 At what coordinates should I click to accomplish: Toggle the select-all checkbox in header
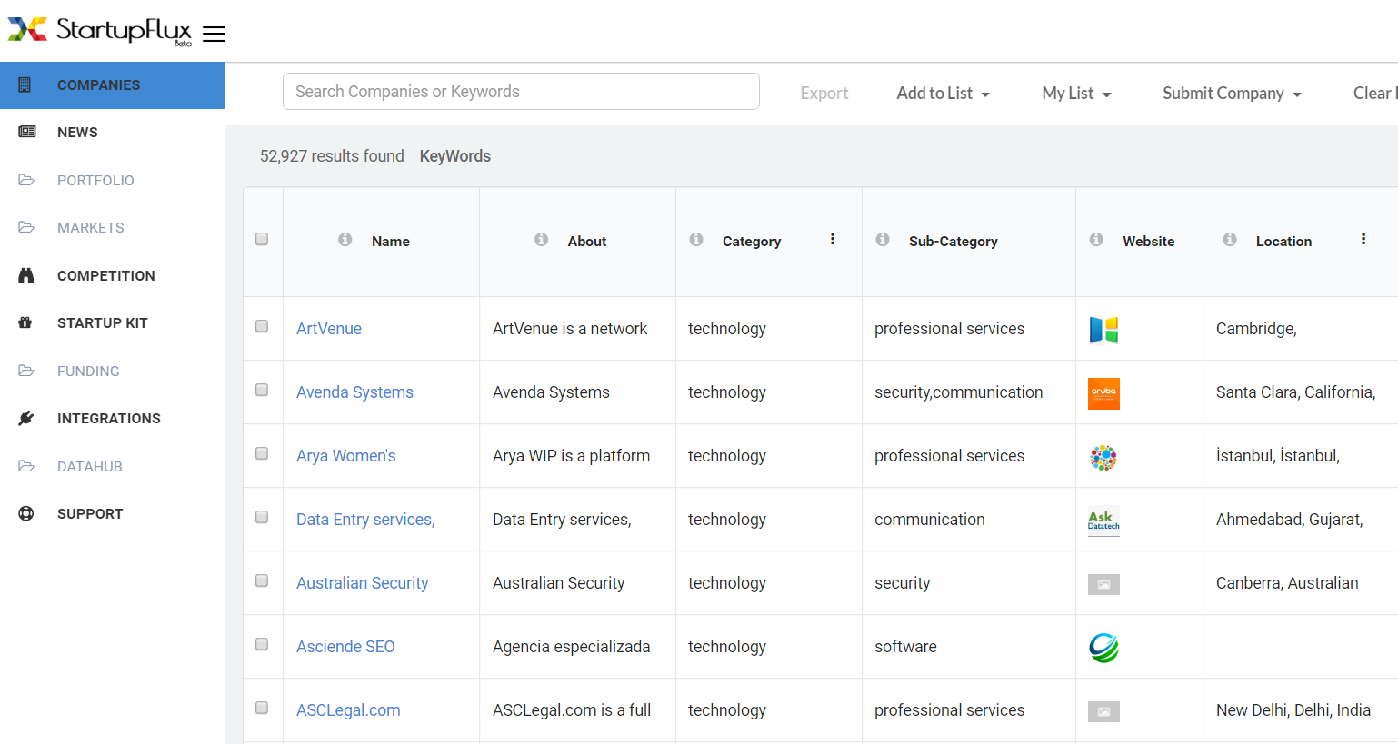pyautogui.click(x=262, y=239)
